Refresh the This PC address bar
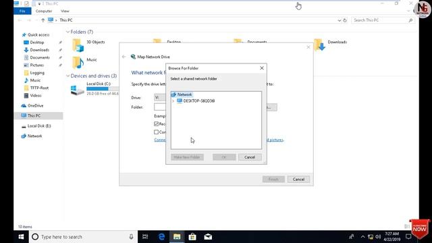Image resolution: width=432 pixels, height=243 pixels. pyautogui.click(x=345, y=20)
